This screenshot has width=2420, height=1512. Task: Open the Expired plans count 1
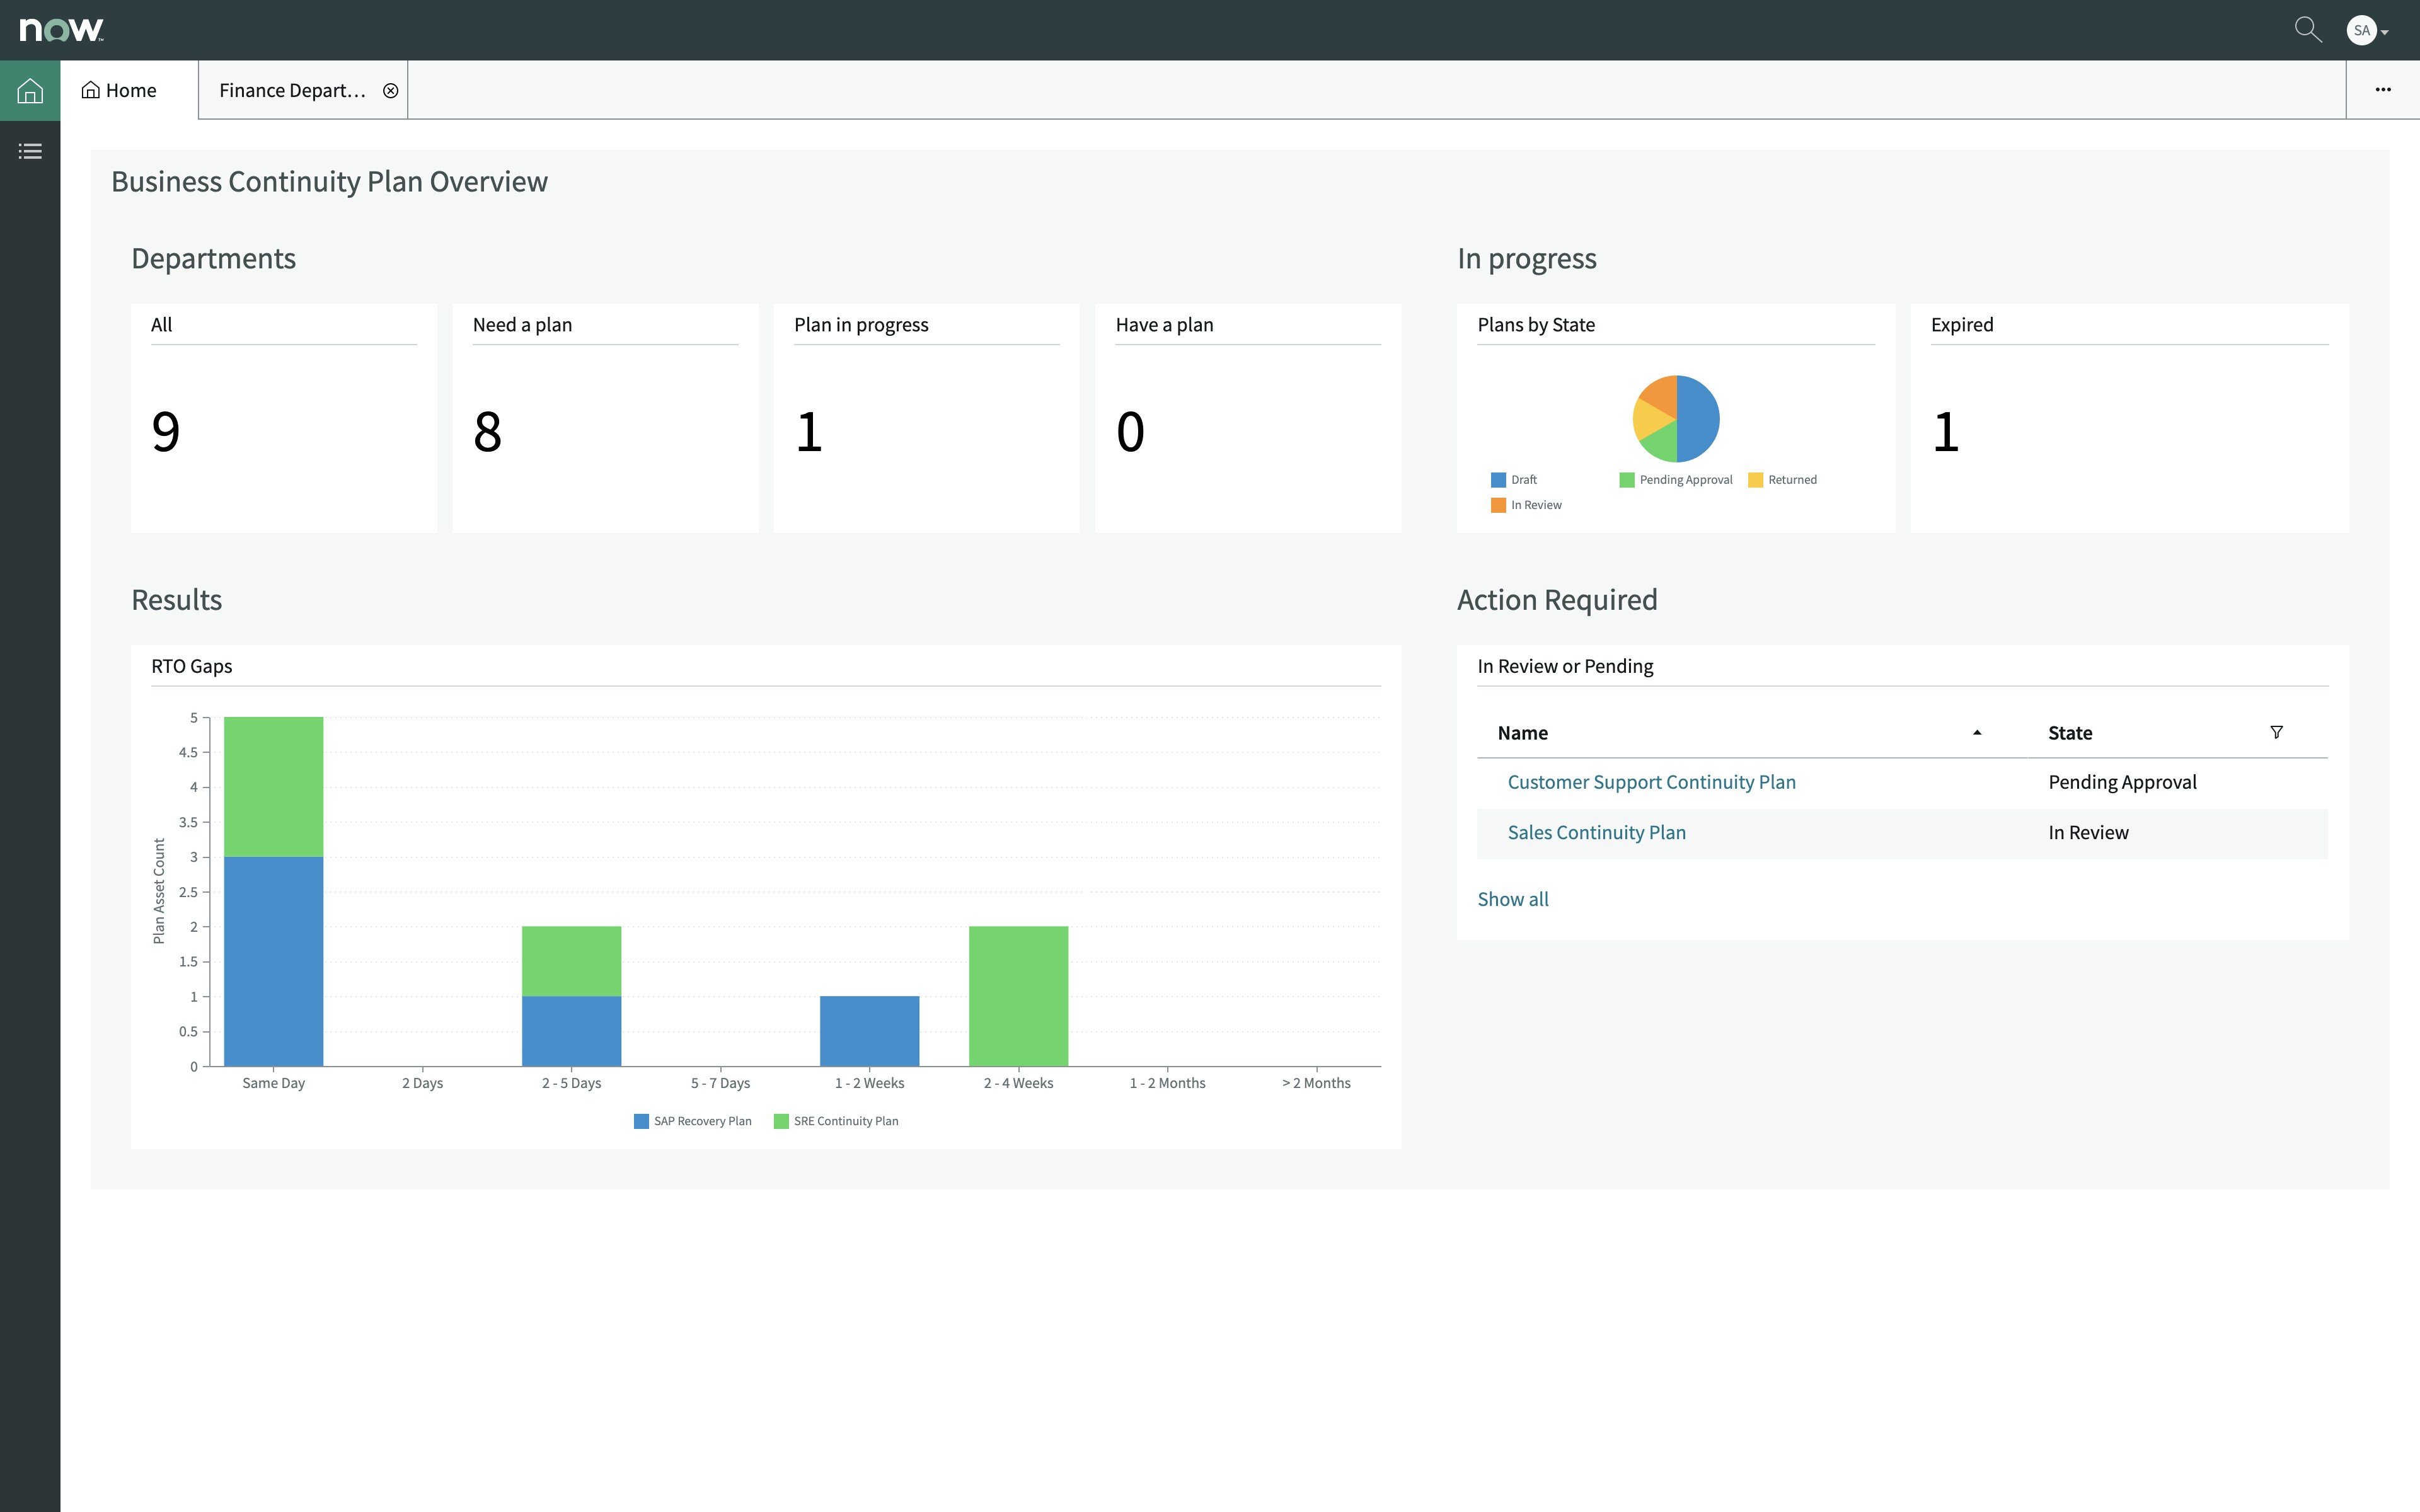(1946, 432)
